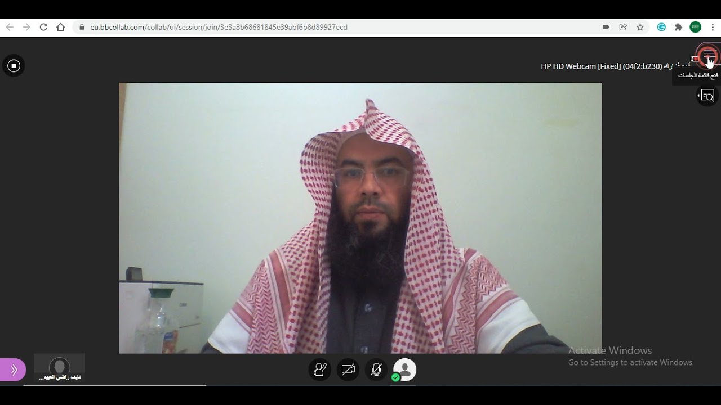The image size is (721, 405).
Task: Open camera permission icon in address bar
Action: [x=606, y=27]
